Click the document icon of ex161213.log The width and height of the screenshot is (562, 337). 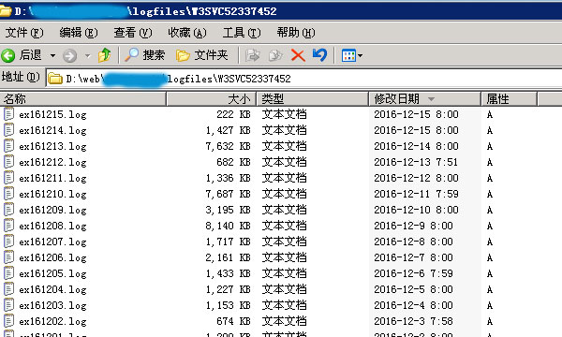tap(9, 146)
